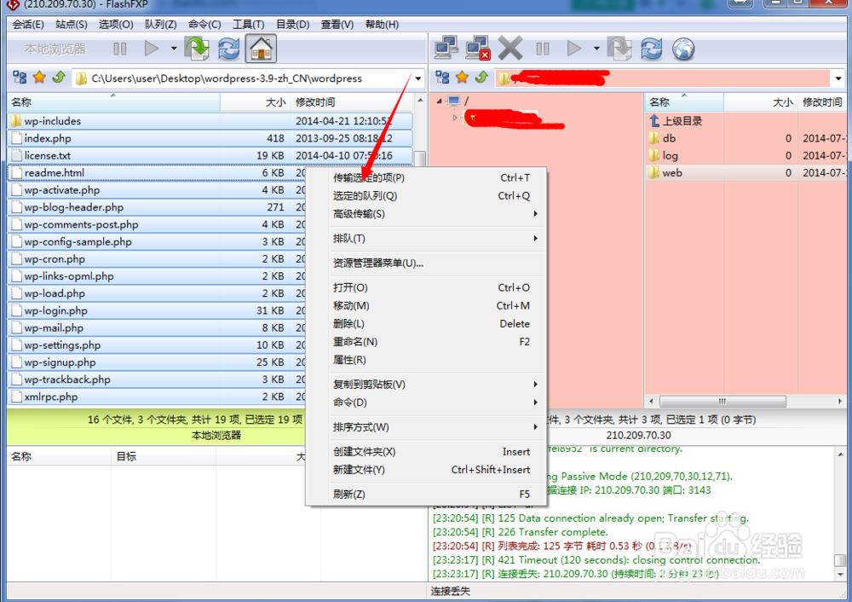Select index.php in the local list
852x602 pixels.
tap(210, 138)
